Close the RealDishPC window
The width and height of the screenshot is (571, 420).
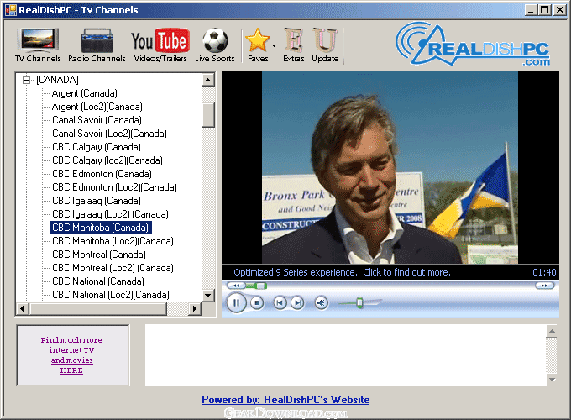tap(560, 10)
